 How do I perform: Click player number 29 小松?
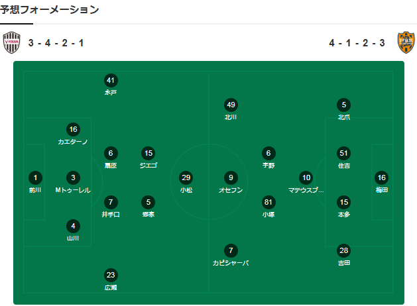186,178
